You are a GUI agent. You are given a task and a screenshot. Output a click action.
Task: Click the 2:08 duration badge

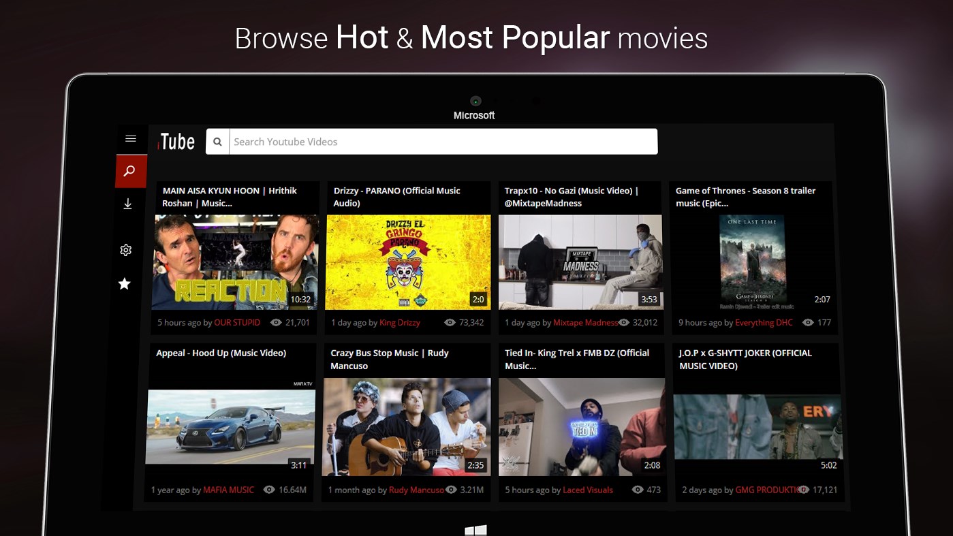coord(653,465)
